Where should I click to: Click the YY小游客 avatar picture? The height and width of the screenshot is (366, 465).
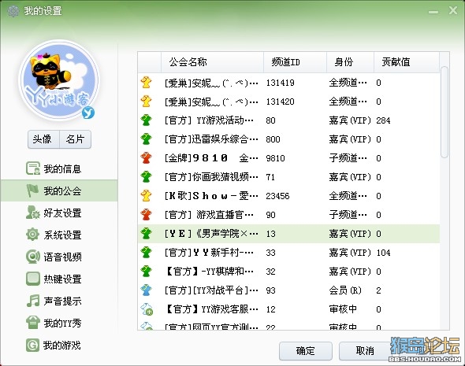pos(59,80)
